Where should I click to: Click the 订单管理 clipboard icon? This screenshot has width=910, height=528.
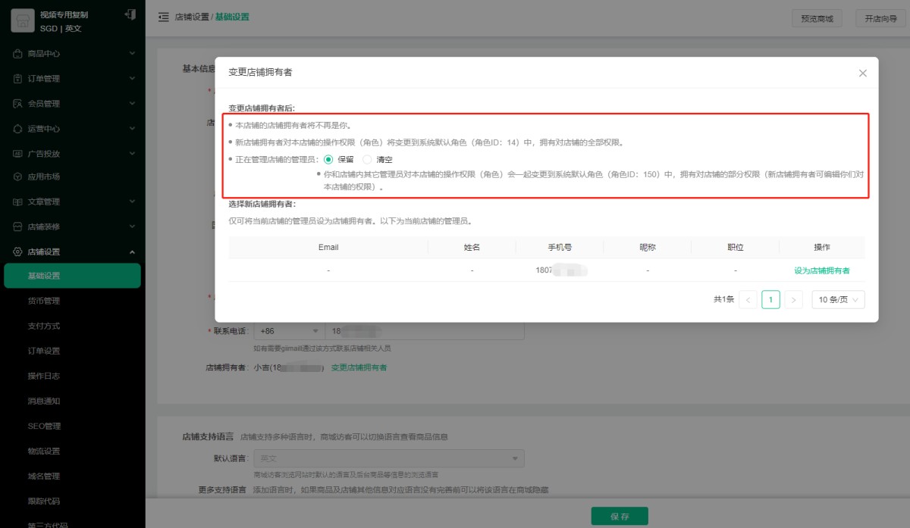[18, 79]
